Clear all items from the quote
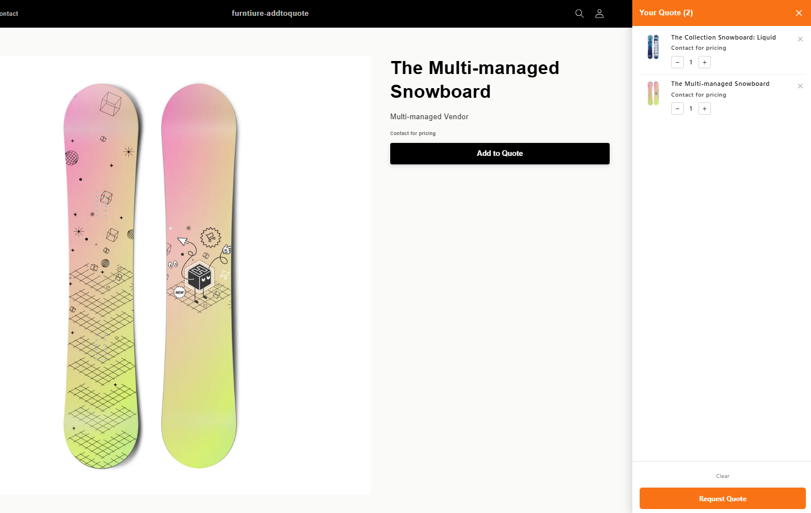 pyautogui.click(x=722, y=476)
